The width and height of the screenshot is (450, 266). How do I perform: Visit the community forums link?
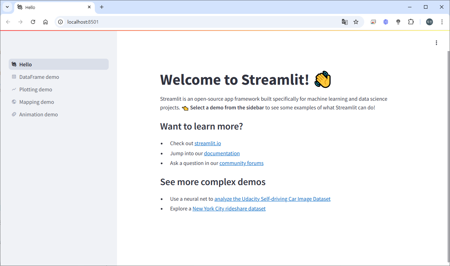(x=241, y=163)
